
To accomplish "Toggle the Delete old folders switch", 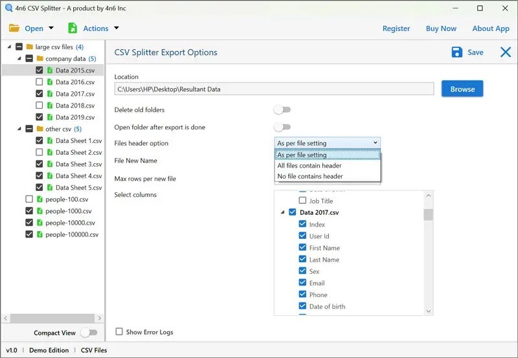I will 282,109.
